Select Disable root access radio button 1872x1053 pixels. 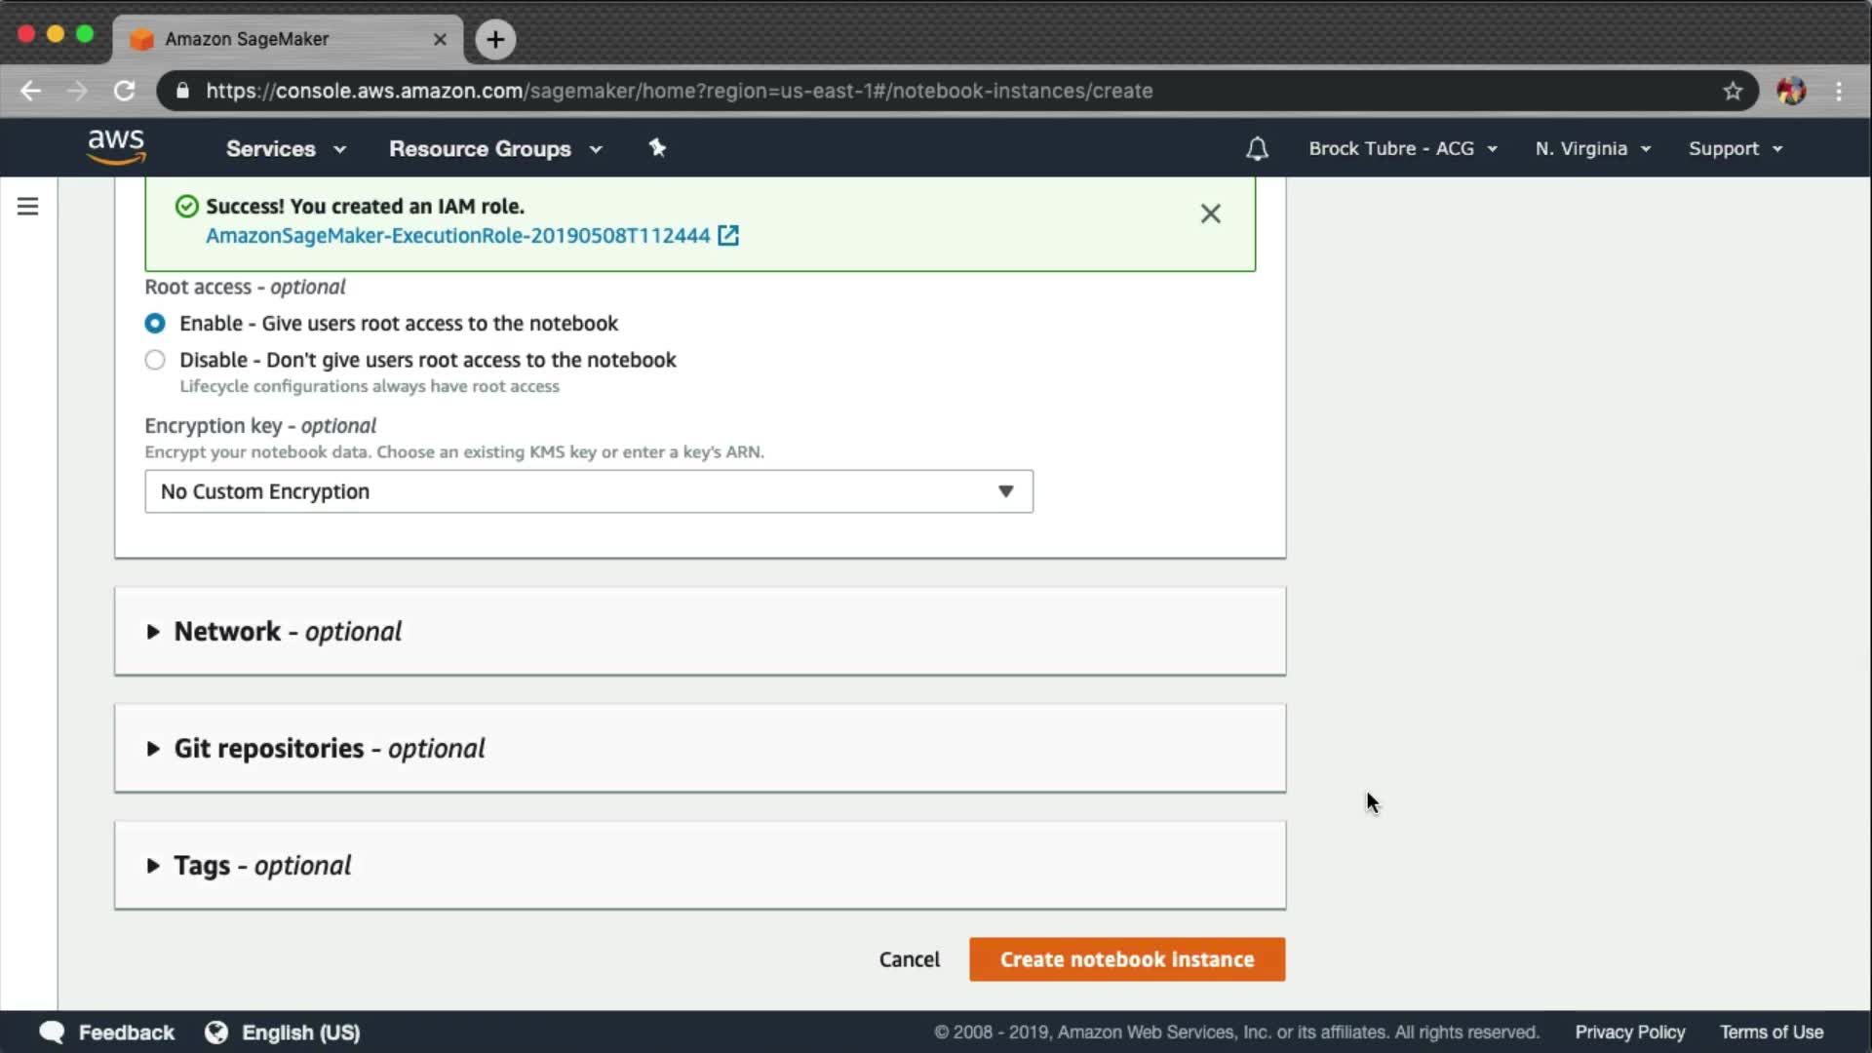(155, 360)
